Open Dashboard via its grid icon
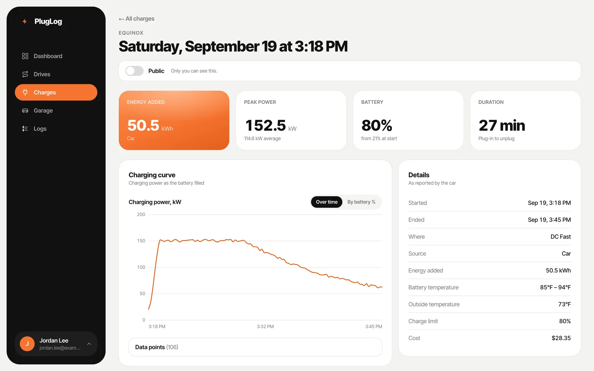 pos(25,56)
